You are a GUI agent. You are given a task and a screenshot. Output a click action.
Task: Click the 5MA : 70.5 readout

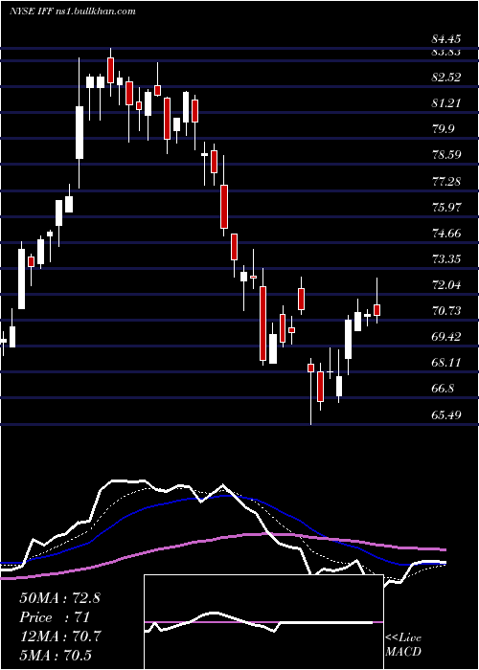[56, 656]
